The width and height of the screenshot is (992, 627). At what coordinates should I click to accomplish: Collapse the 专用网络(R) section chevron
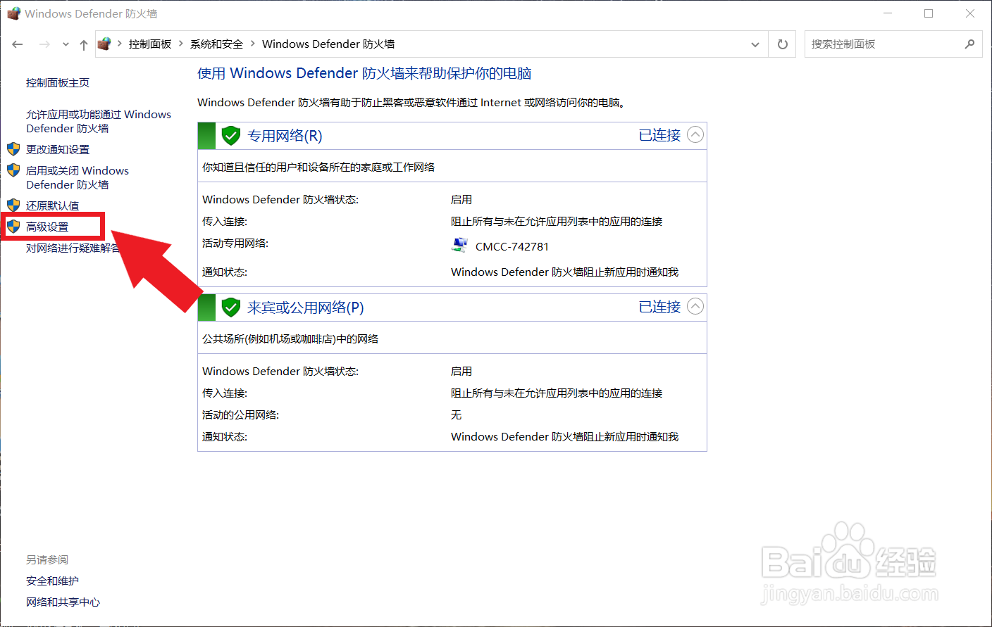pyautogui.click(x=695, y=135)
